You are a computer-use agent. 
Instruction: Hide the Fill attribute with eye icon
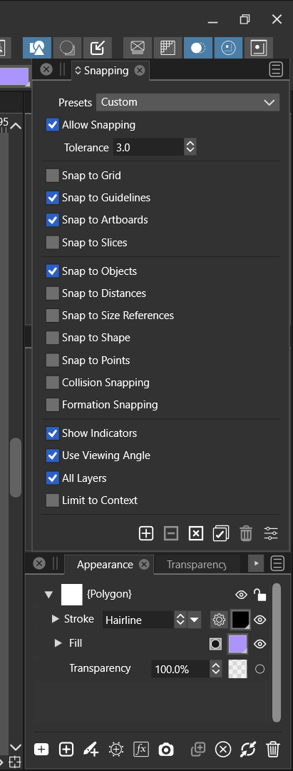(259, 644)
